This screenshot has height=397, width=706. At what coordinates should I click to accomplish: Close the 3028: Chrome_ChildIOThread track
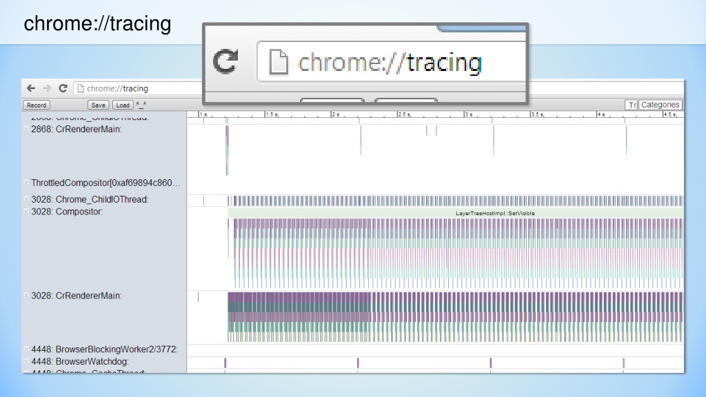pos(26,199)
